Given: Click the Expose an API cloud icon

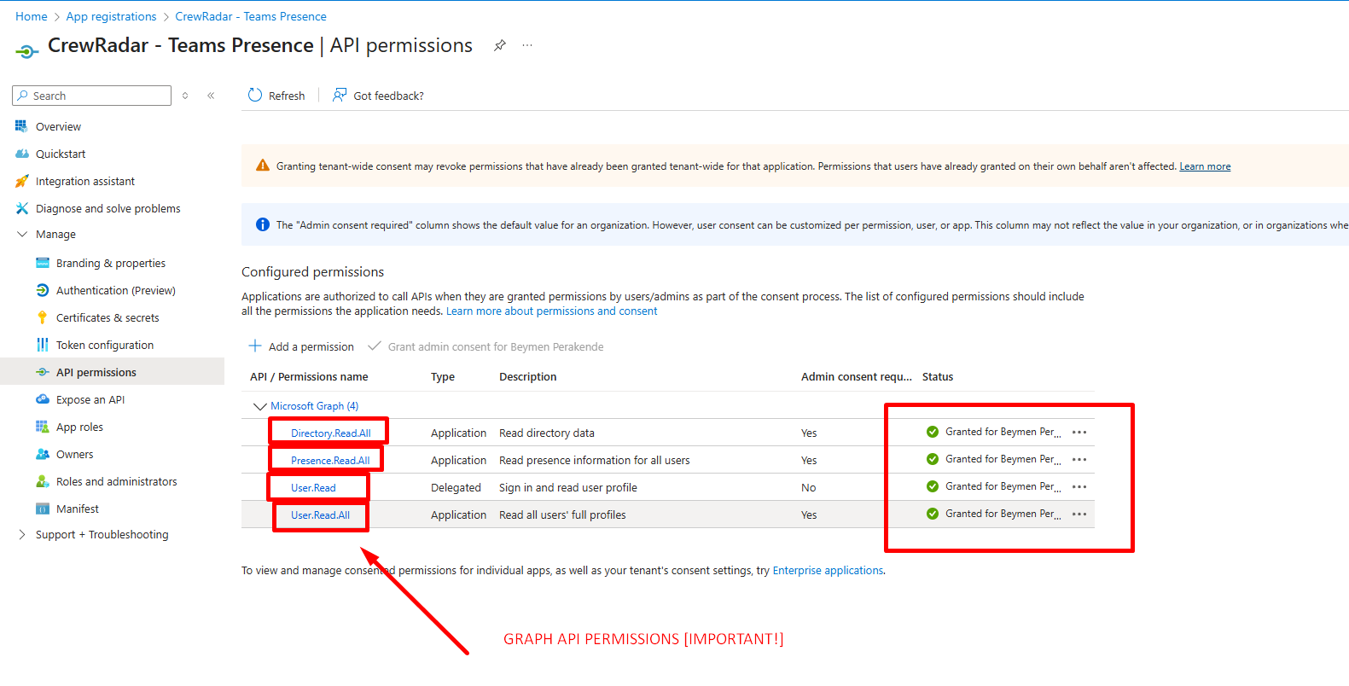Looking at the screenshot, I should (x=42, y=399).
